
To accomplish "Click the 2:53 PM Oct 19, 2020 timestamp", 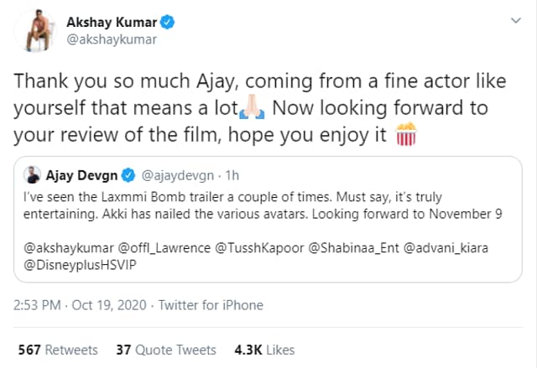I will point(80,305).
